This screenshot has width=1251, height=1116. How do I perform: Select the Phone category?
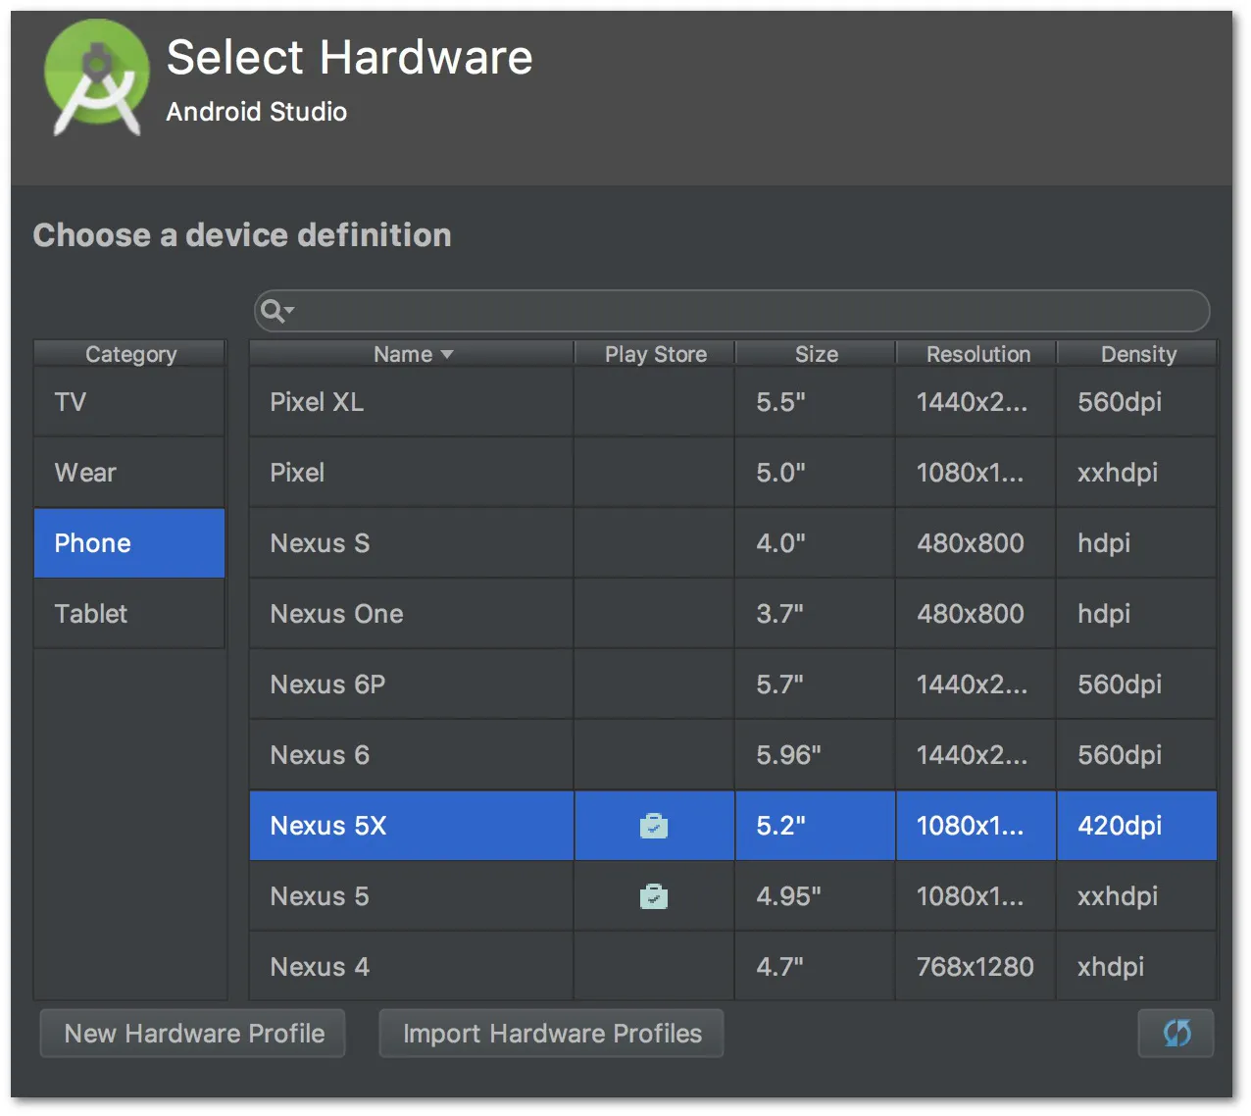pos(129,543)
